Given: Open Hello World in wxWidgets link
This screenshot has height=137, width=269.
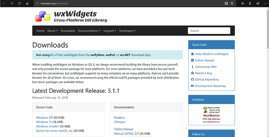Looking at the screenshot, I should (x=212, y=54).
